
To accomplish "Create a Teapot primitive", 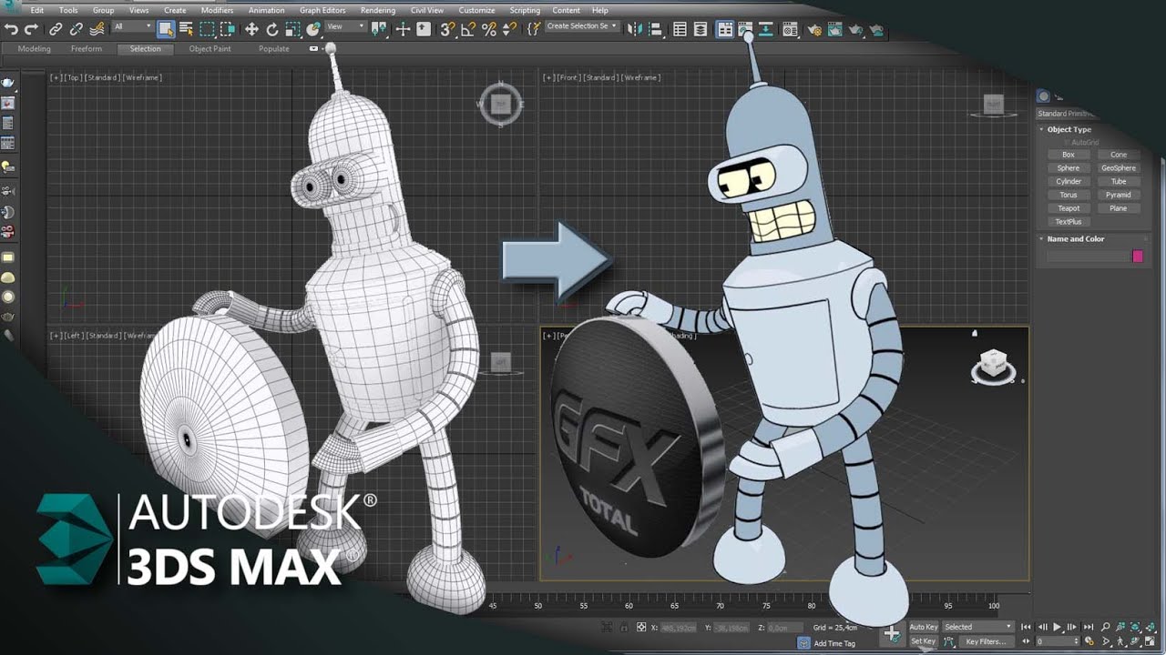I will pos(1069,208).
